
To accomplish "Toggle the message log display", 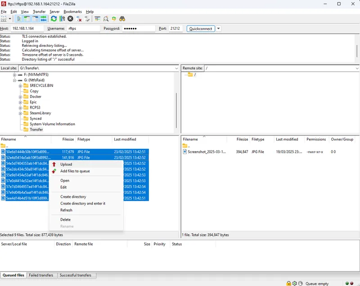I will point(19,19).
